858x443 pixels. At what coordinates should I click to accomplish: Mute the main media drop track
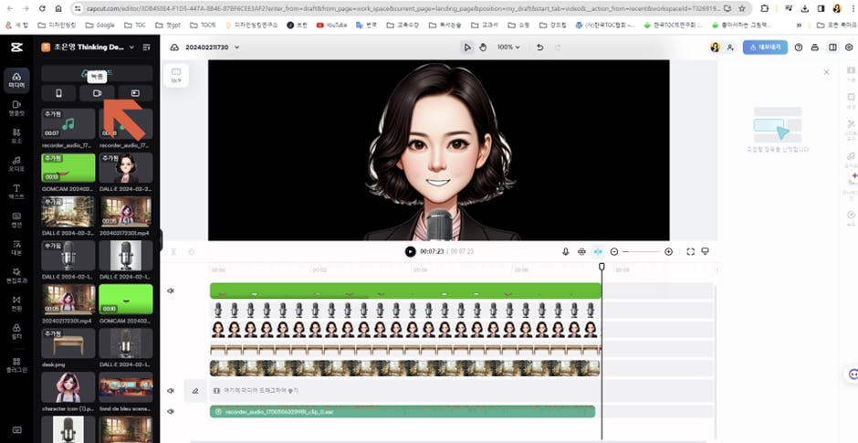[171, 391]
